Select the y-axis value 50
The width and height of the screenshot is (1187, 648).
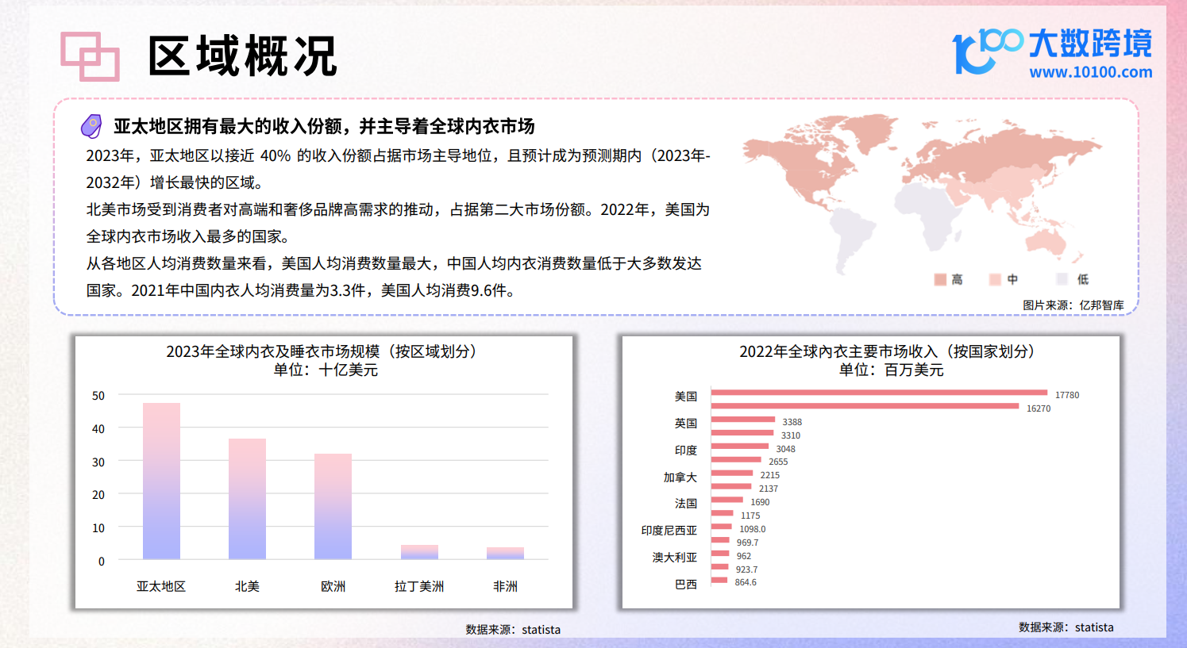pyautogui.click(x=98, y=396)
